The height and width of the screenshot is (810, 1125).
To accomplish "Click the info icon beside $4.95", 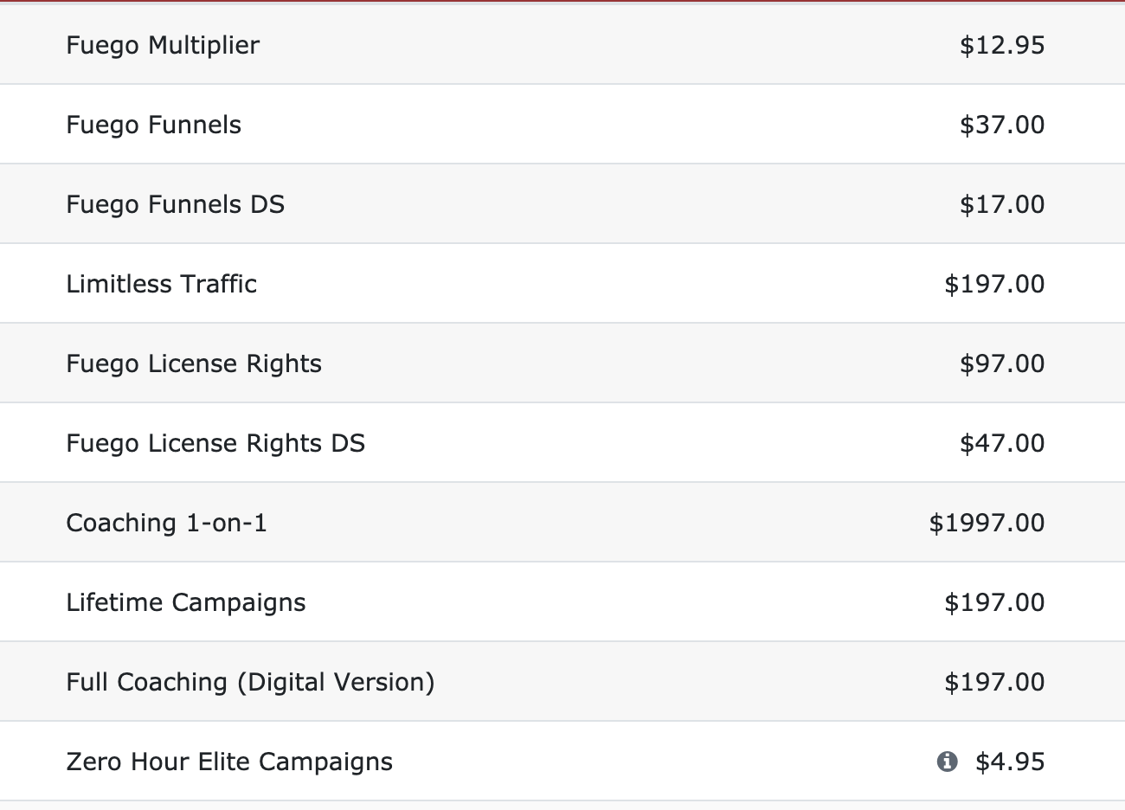I will [947, 762].
